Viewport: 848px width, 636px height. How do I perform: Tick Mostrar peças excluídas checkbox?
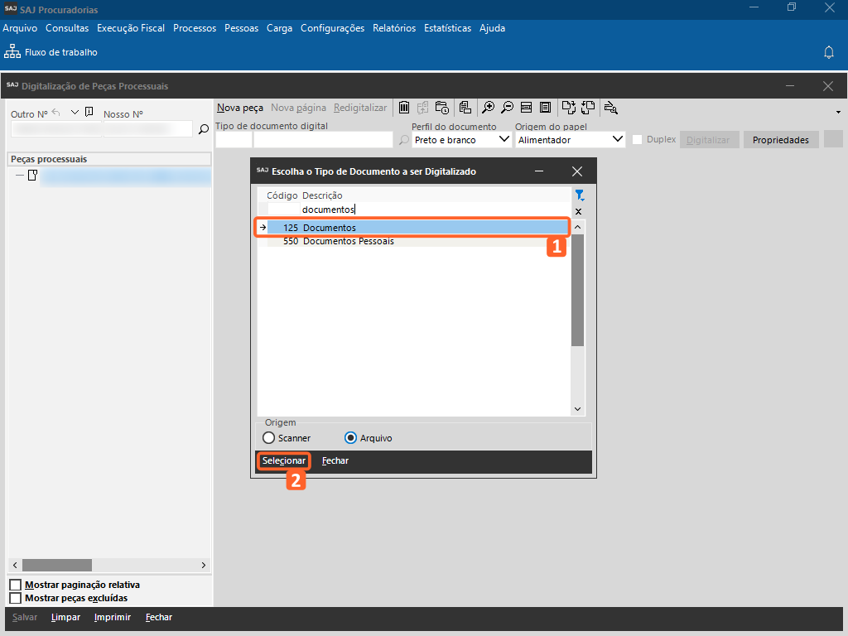tap(15, 598)
